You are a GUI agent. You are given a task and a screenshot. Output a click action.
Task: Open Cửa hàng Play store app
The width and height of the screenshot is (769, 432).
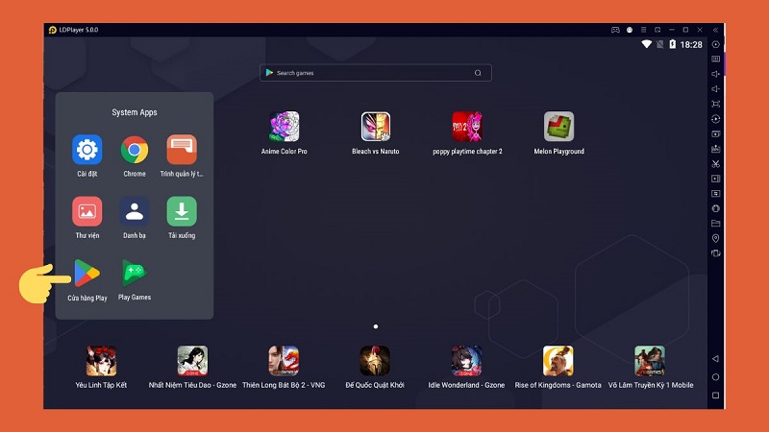pyautogui.click(x=87, y=274)
